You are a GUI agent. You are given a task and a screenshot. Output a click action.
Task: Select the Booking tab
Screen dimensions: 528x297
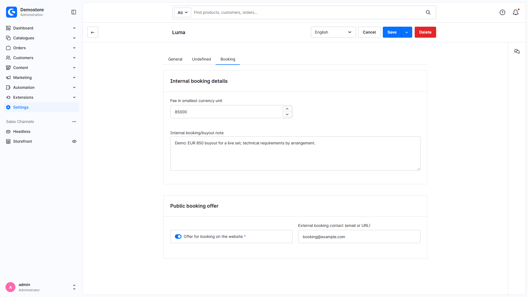228,59
